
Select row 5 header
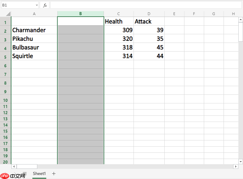tap(6, 56)
